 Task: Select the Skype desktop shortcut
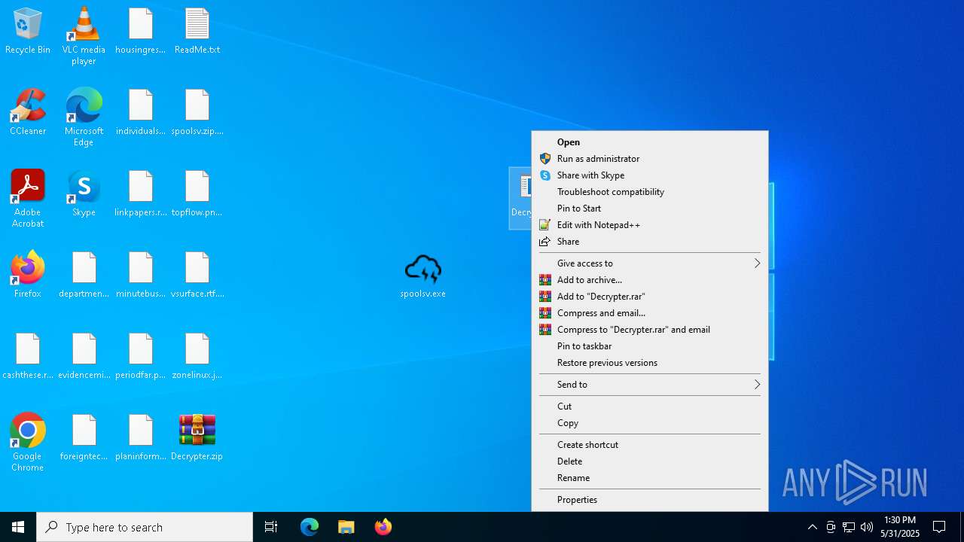coord(84,194)
